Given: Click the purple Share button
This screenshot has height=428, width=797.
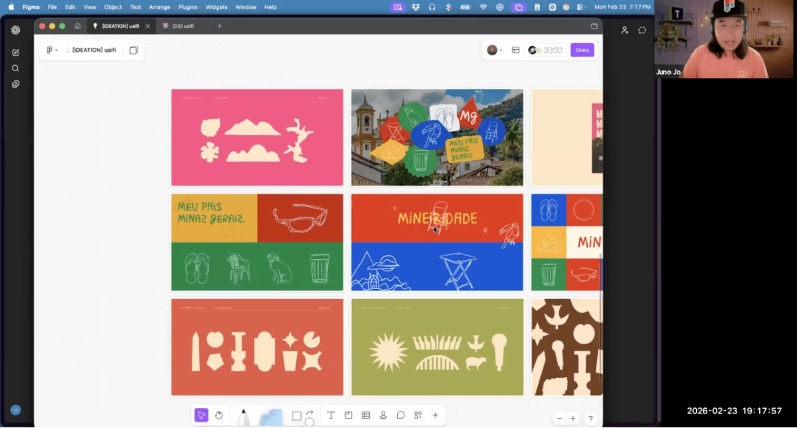Looking at the screenshot, I should 582,50.
